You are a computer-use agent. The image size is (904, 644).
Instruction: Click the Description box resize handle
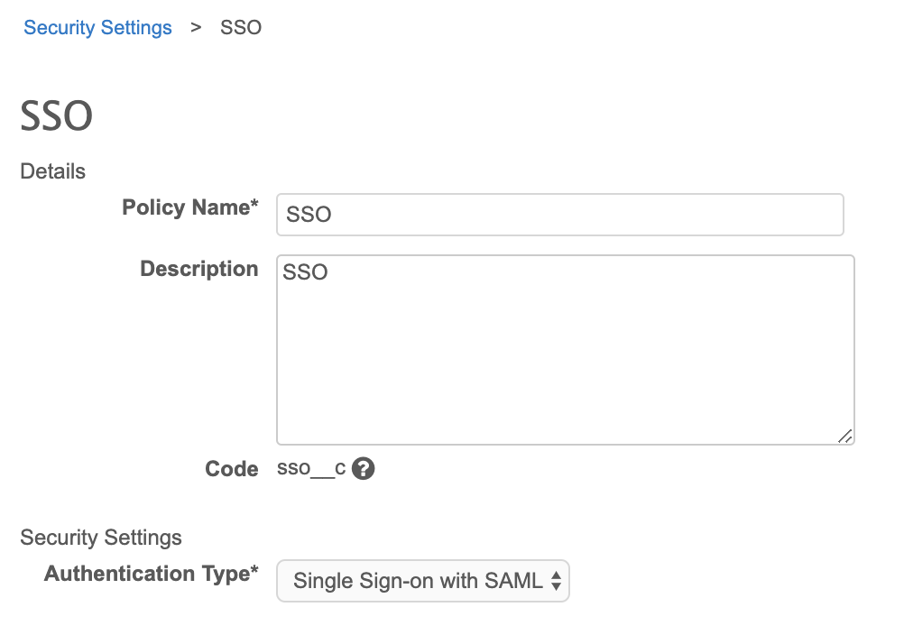point(844,436)
